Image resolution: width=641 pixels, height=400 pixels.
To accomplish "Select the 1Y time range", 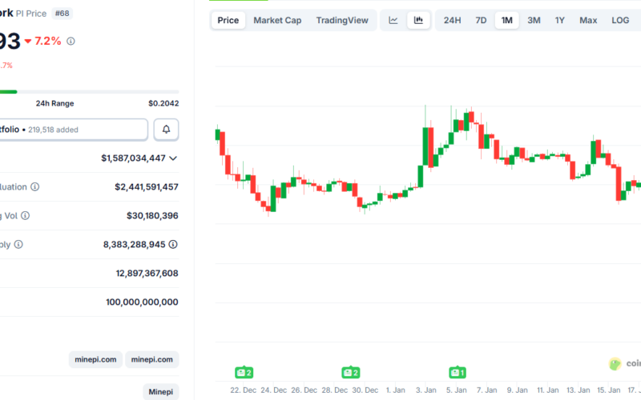I will [x=560, y=20].
